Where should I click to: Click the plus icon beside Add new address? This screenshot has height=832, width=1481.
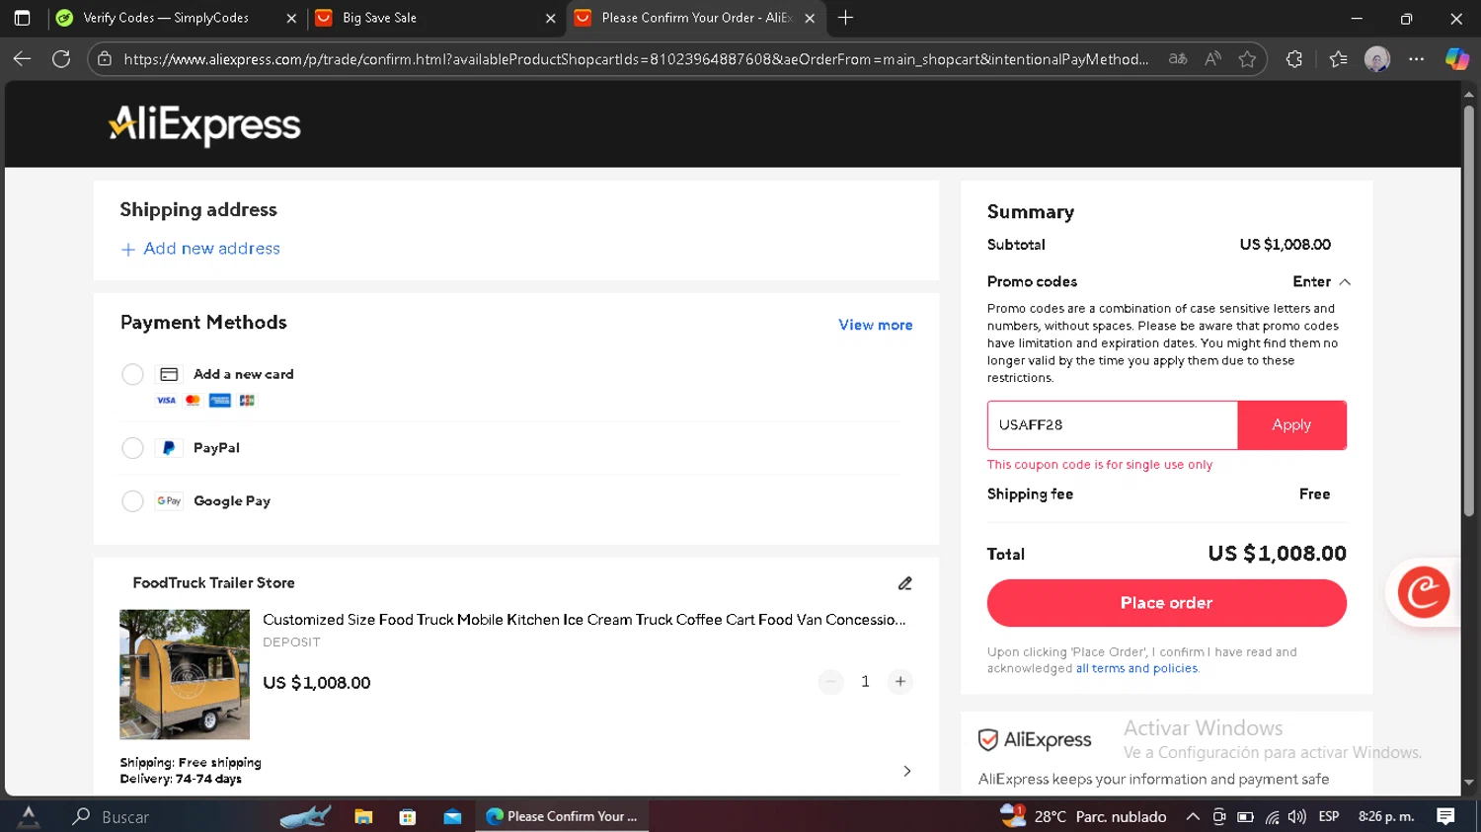pos(127,250)
